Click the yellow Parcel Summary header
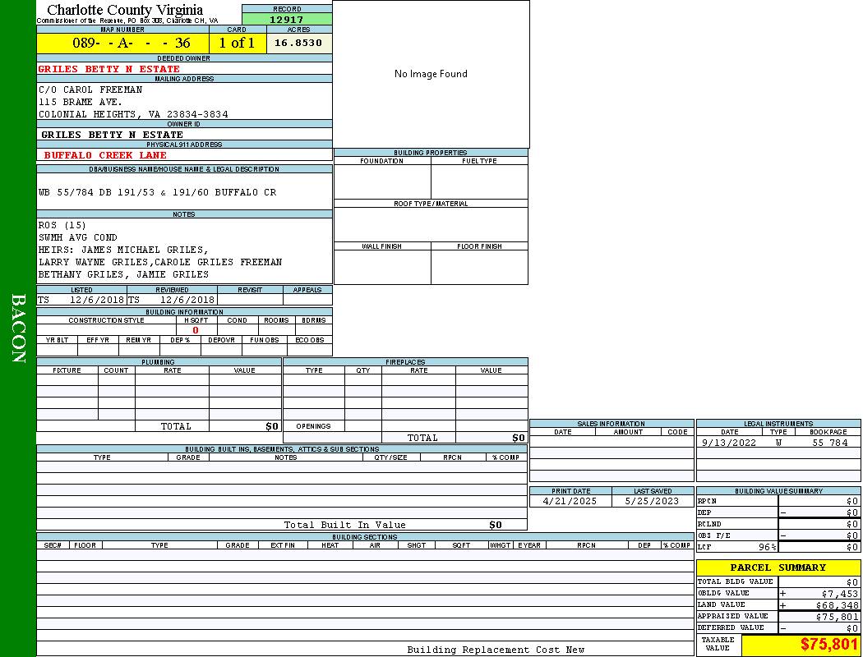Image resolution: width=863 pixels, height=657 pixels. tap(778, 567)
